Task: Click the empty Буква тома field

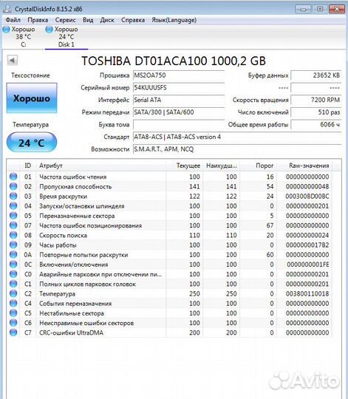Action: [179, 125]
